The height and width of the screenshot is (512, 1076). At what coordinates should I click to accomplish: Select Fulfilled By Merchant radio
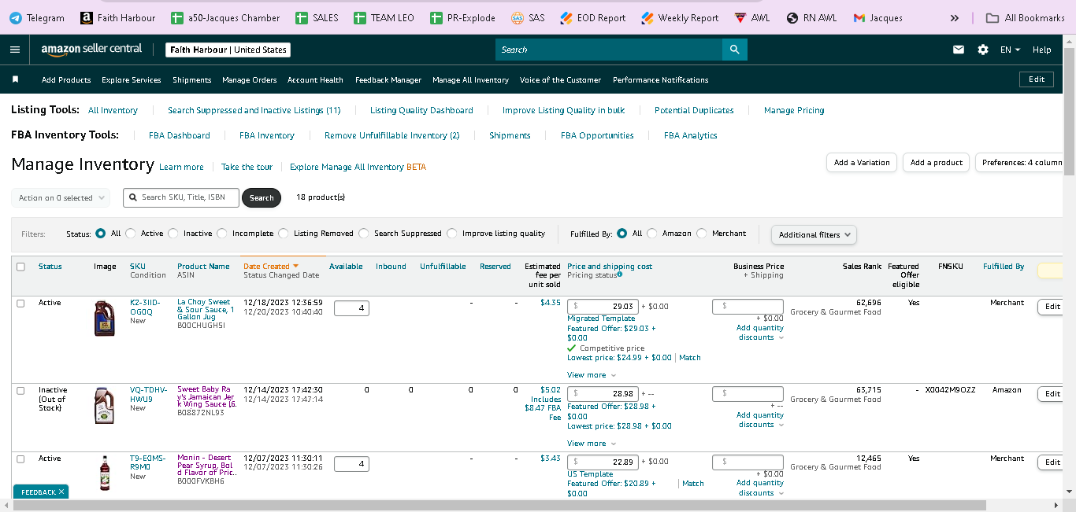pyautogui.click(x=702, y=234)
